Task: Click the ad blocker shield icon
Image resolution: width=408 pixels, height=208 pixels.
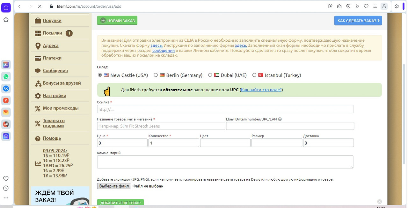Action: pyautogui.click(x=348, y=6)
